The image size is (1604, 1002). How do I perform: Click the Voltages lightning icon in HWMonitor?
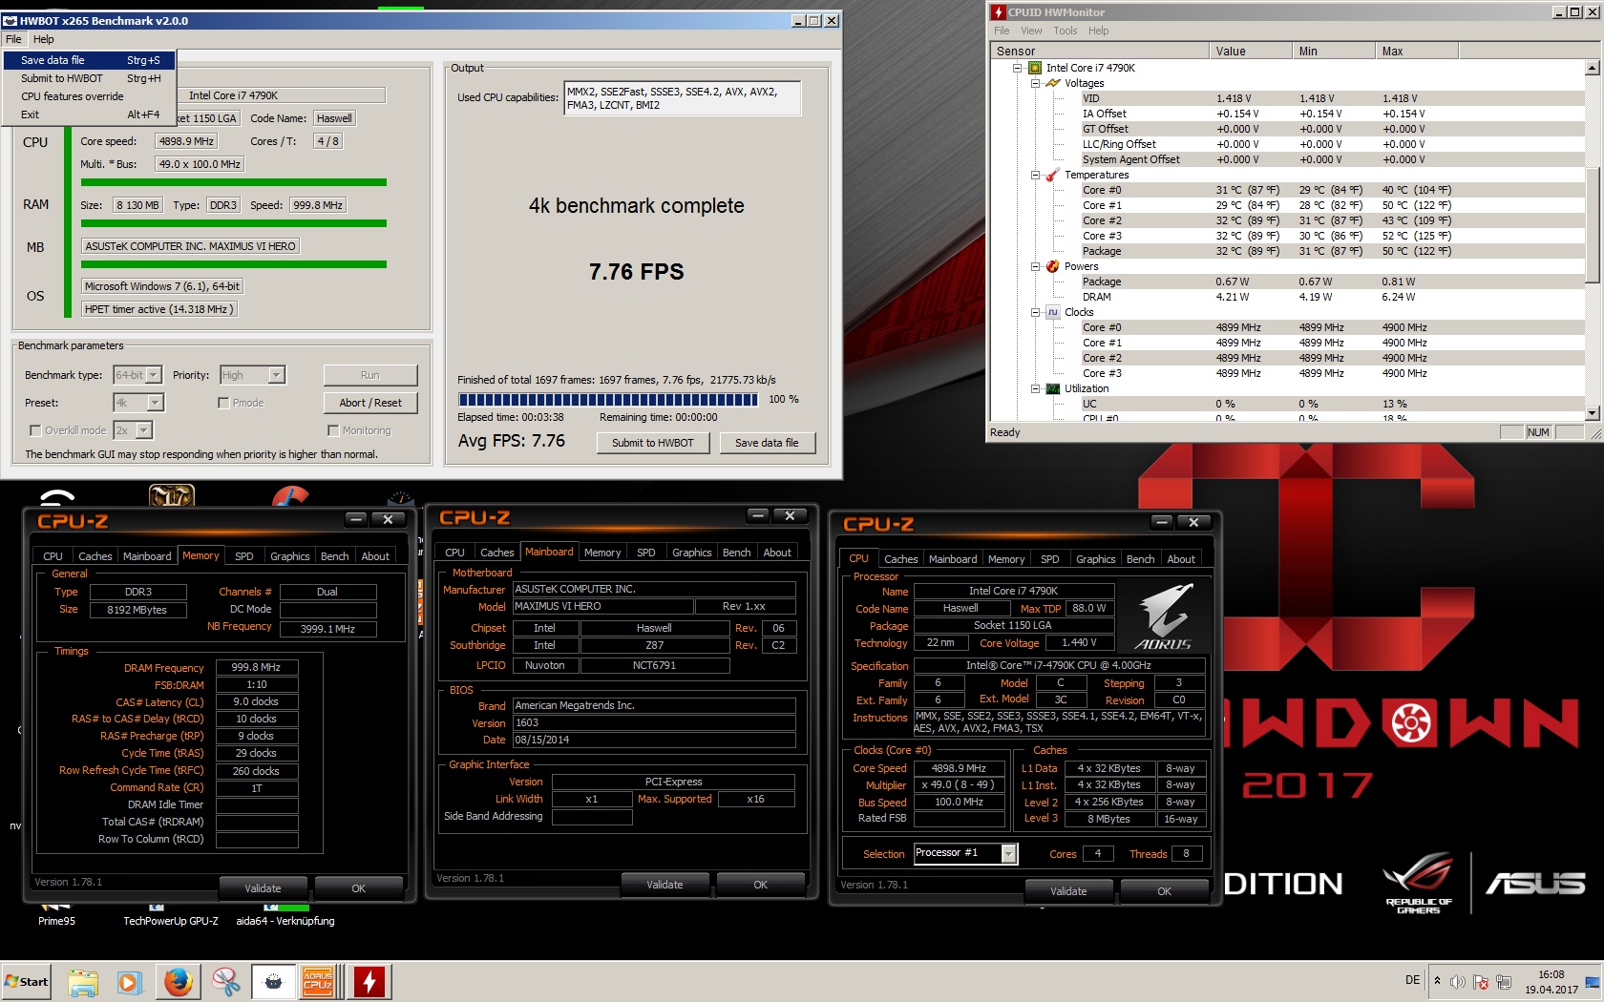(x=1053, y=83)
